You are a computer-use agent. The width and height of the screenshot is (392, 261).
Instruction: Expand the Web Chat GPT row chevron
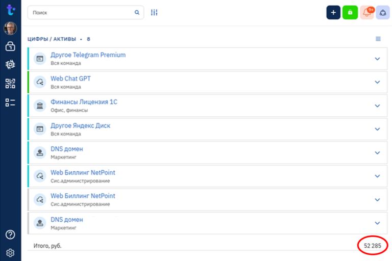[377, 82]
